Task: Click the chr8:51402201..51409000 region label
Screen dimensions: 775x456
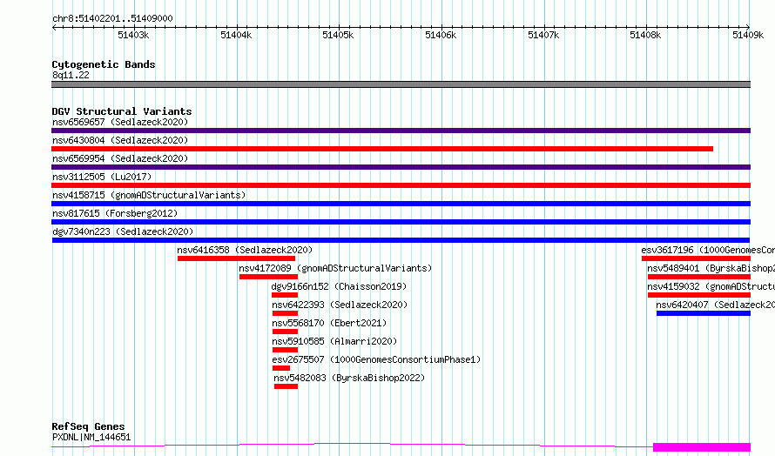Action: tap(112, 19)
